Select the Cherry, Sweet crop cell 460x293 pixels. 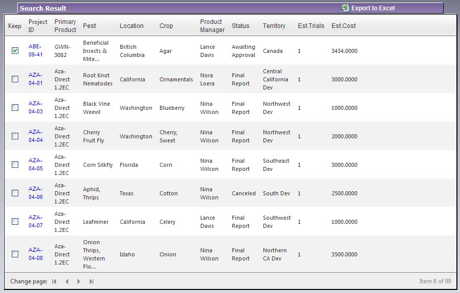point(169,136)
